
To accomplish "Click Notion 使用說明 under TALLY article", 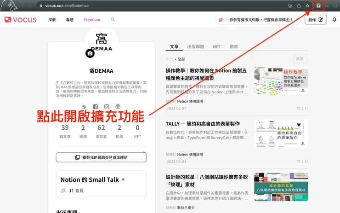I will pos(190,155).
